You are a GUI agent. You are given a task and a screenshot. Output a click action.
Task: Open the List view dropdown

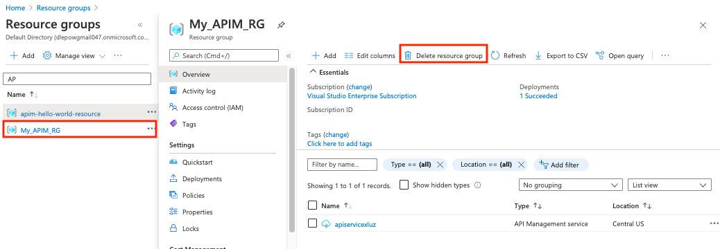coord(669,185)
